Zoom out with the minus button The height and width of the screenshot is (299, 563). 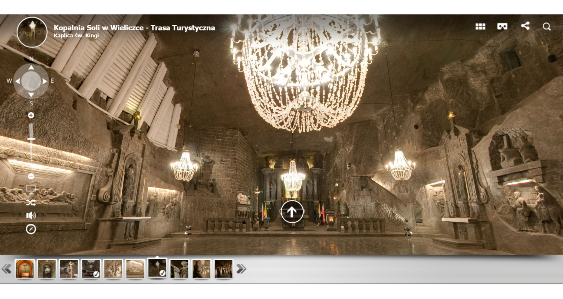[31, 176]
